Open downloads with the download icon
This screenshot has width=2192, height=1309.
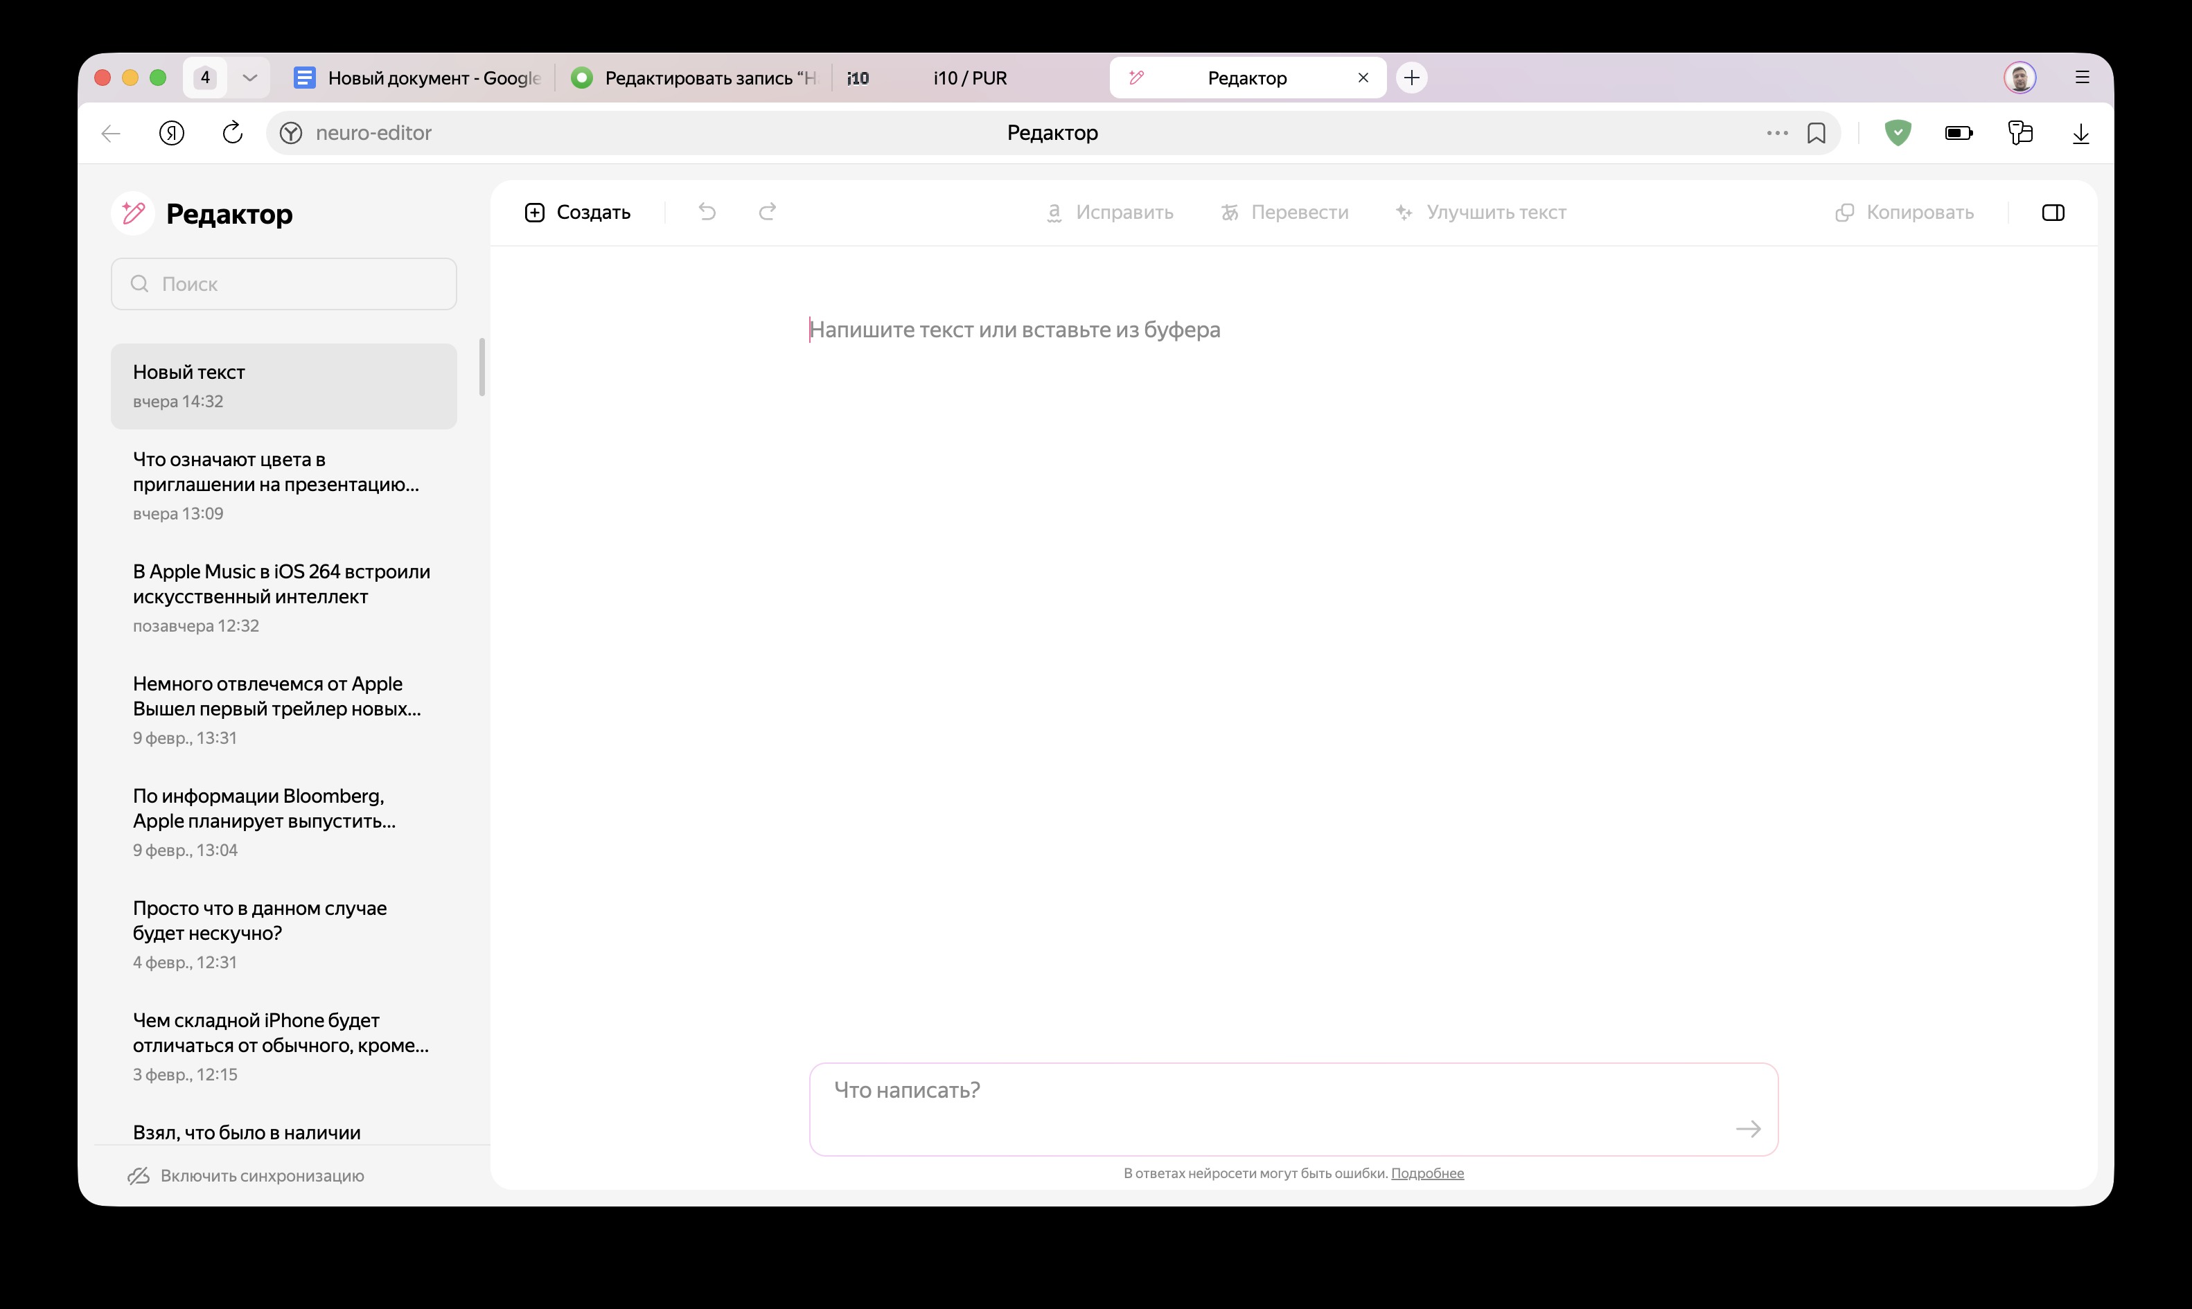2081,132
